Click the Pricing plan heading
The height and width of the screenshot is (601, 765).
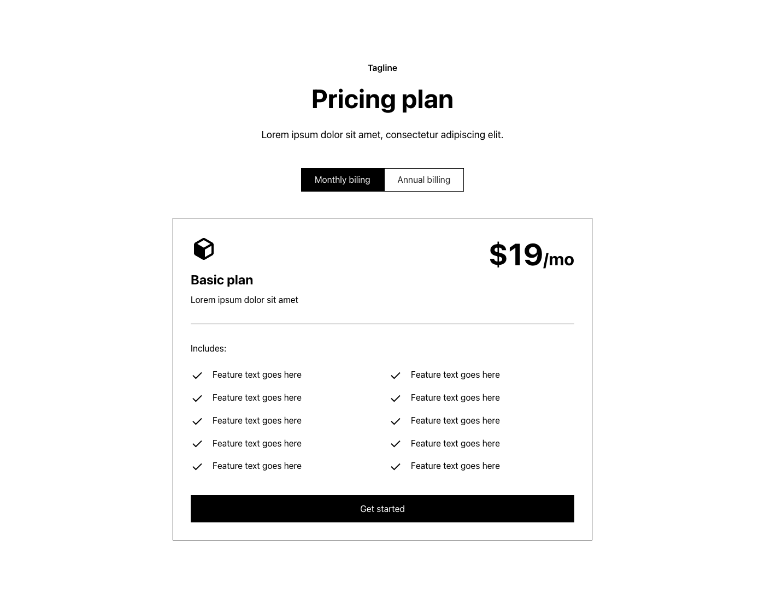(x=382, y=99)
